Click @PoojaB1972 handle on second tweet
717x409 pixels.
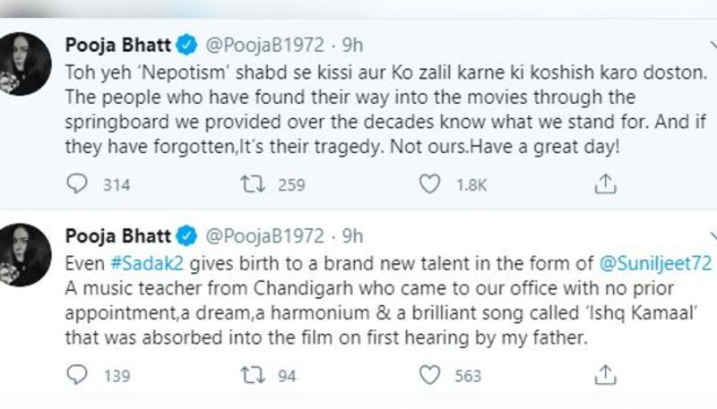[264, 236]
